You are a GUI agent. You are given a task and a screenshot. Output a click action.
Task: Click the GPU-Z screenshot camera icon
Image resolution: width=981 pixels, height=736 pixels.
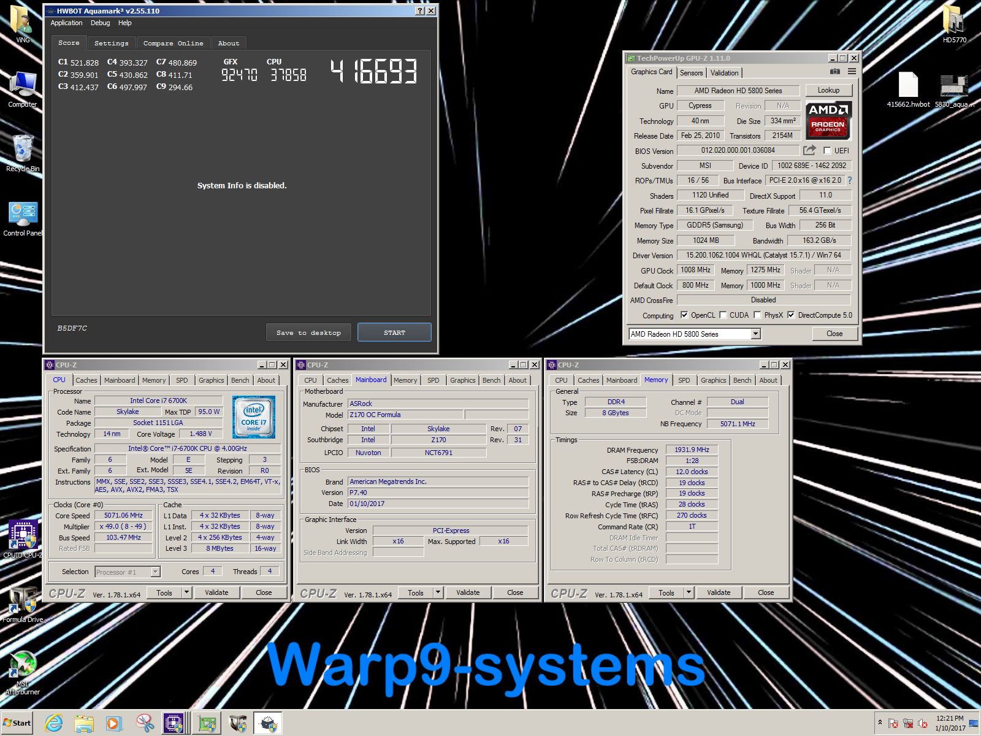[x=835, y=72]
